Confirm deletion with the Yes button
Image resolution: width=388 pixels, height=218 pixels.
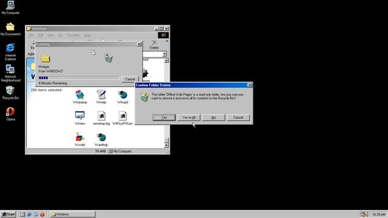pos(164,117)
